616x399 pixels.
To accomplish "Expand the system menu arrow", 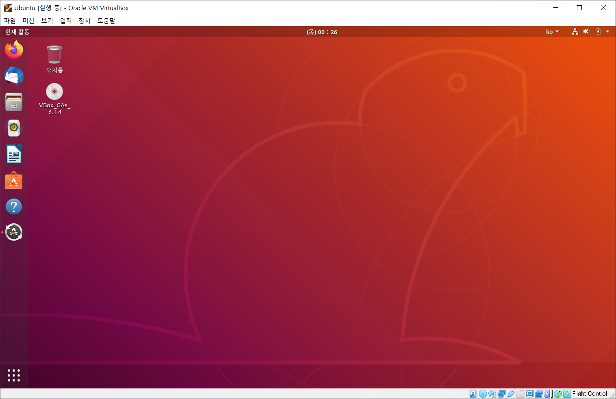I will [x=607, y=32].
